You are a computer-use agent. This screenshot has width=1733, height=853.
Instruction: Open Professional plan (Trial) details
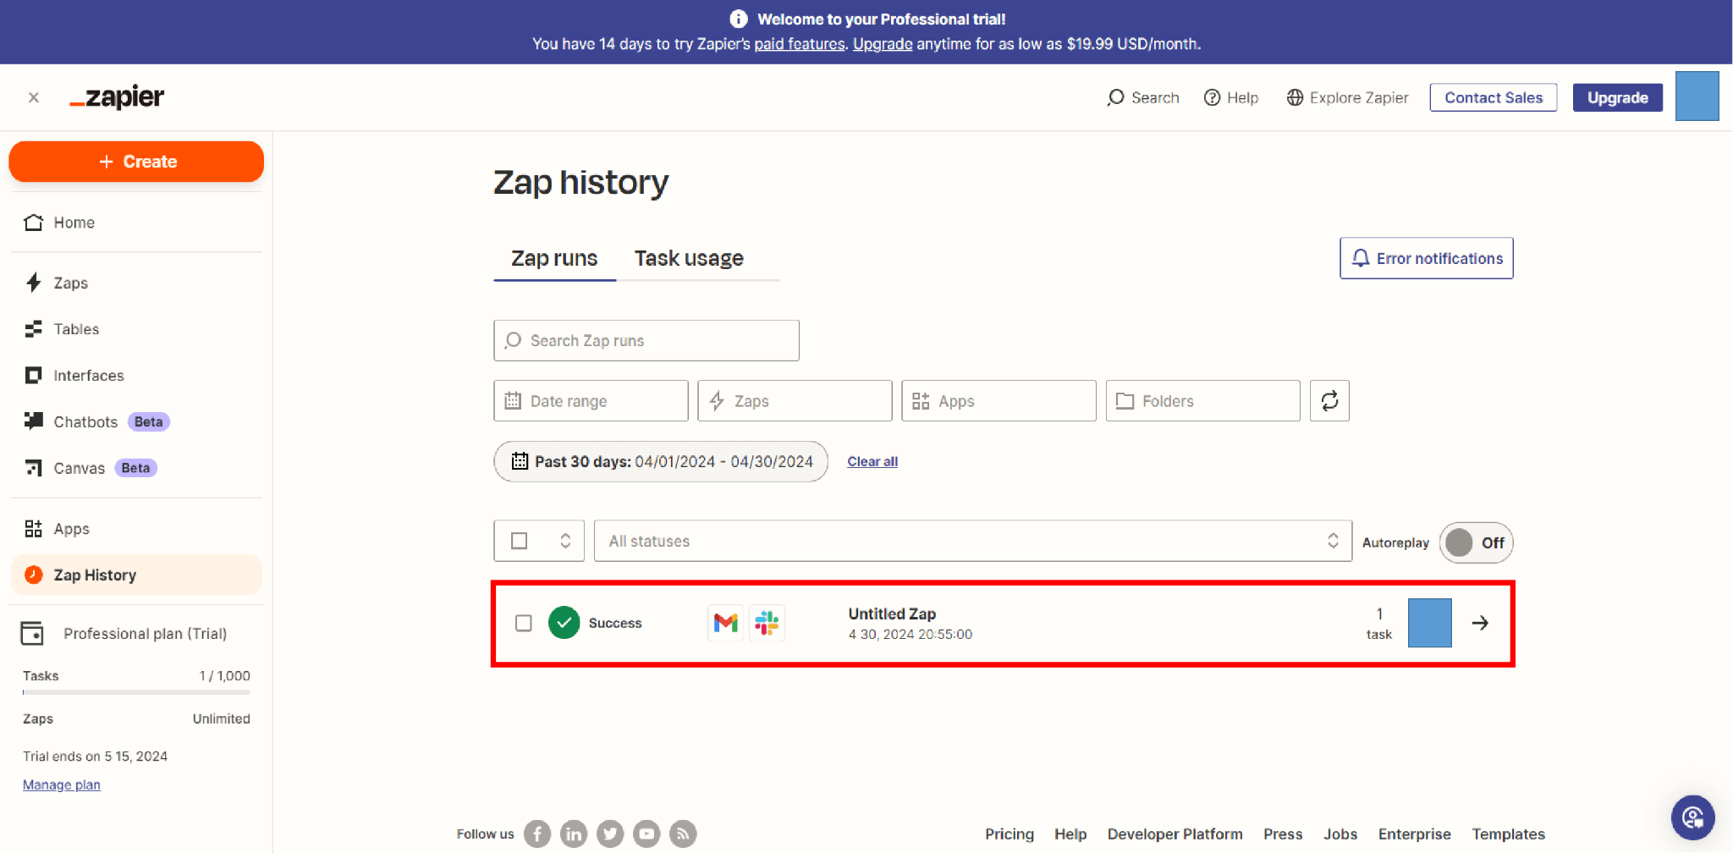(x=124, y=633)
